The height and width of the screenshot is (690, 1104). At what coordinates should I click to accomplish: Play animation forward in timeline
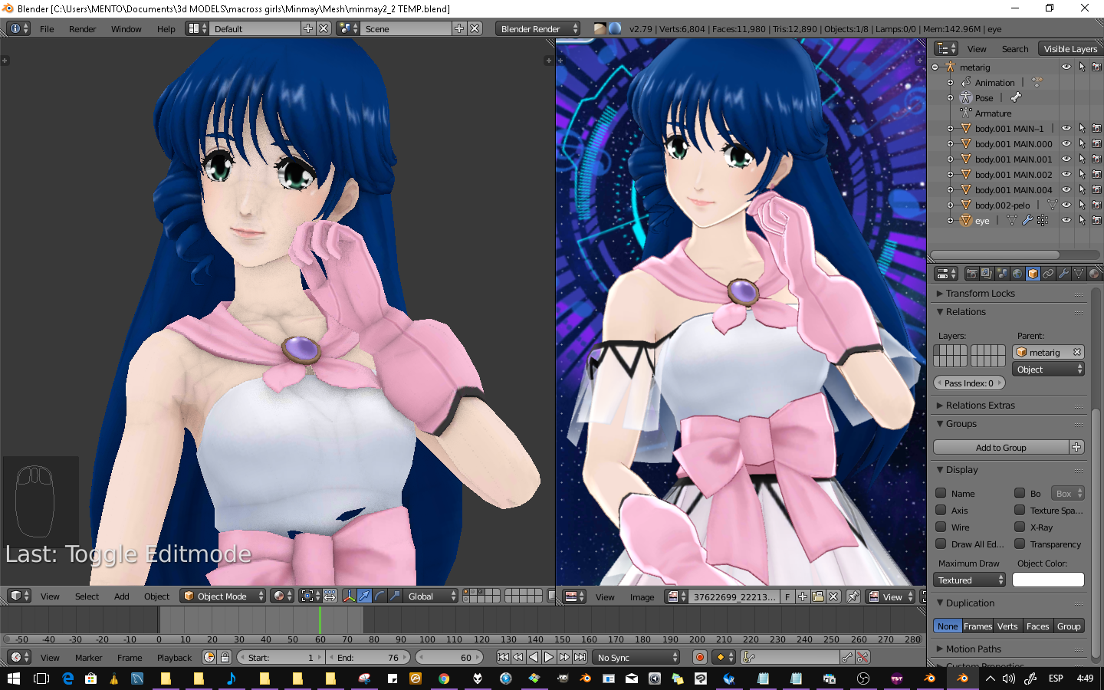(x=549, y=657)
